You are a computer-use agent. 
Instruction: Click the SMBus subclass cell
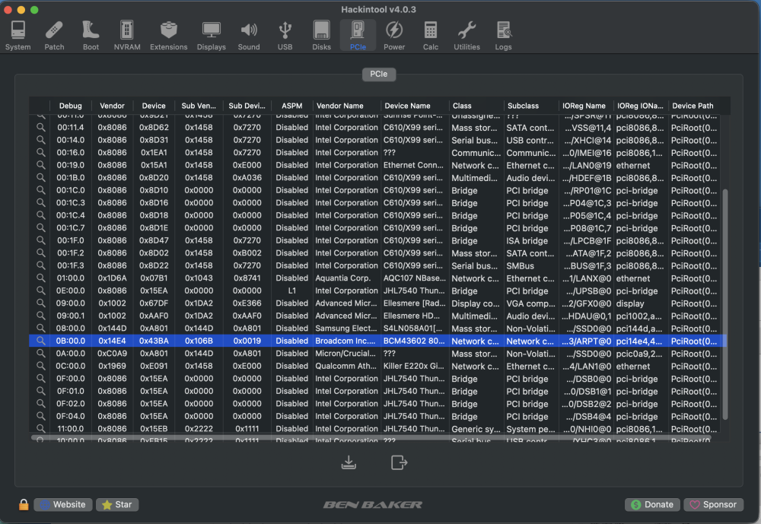click(x=521, y=266)
